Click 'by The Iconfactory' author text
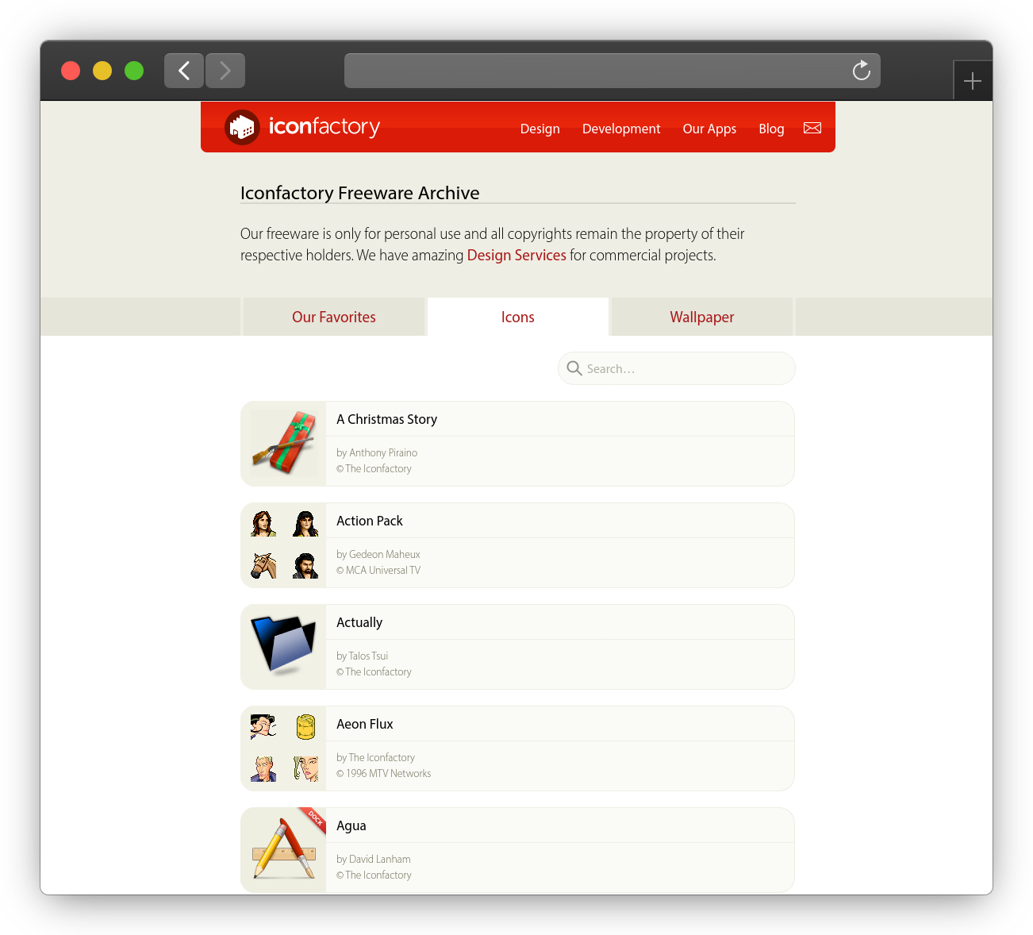 click(x=375, y=757)
